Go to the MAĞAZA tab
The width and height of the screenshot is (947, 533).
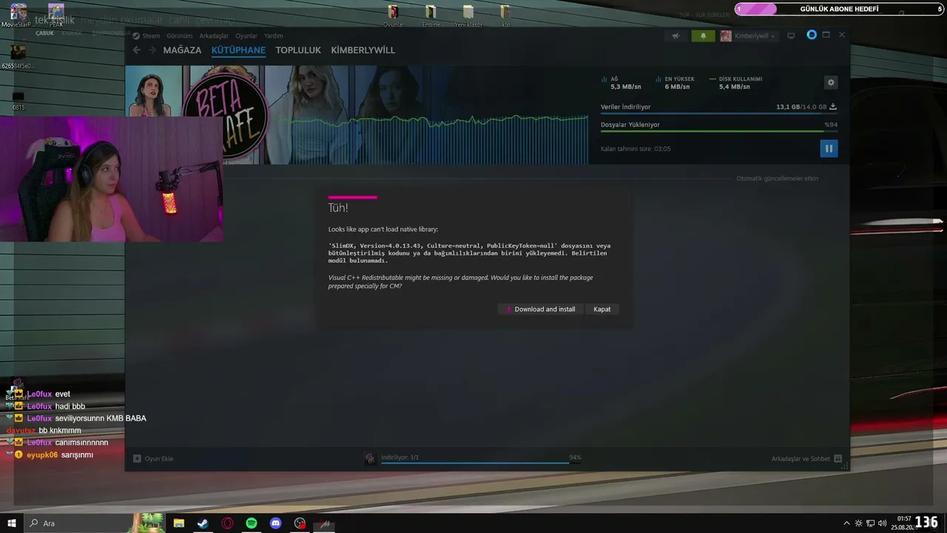pos(182,50)
